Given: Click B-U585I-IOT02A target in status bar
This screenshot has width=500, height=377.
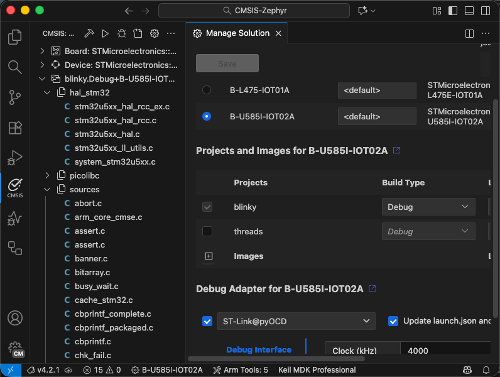Looking at the screenshot, I should pos(167,370).
